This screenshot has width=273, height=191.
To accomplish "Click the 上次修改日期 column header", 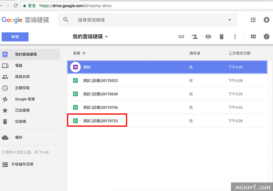I will tap(239, 53).
